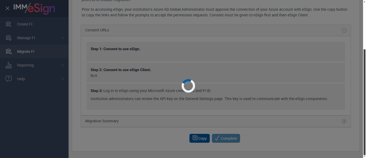Click the IMM eSign logo

tap(34, 9)
